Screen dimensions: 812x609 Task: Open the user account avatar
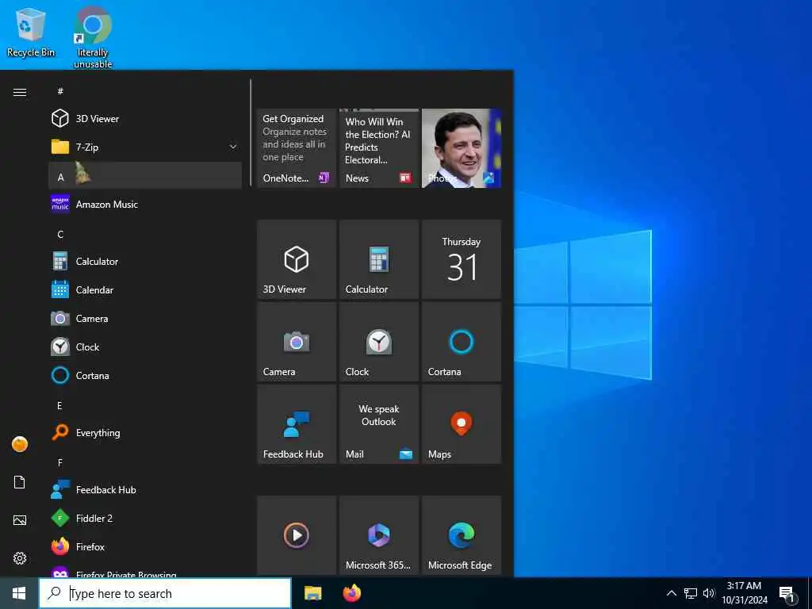20,444
